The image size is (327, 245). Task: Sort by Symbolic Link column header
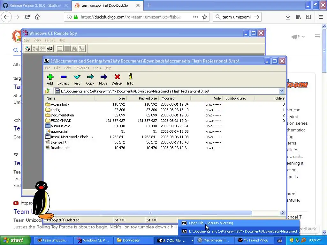[238, 98]
